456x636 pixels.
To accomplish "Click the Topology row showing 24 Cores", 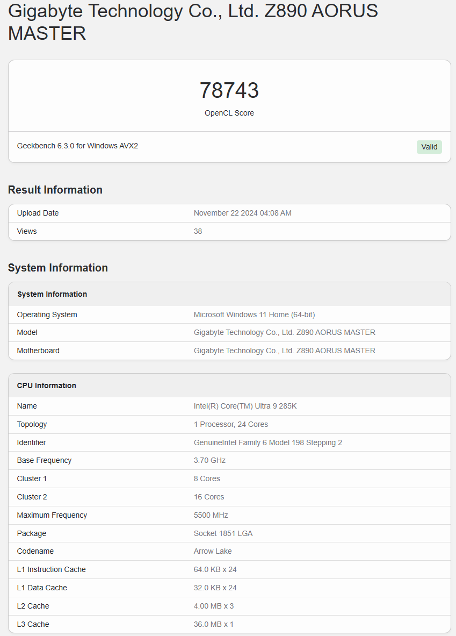I will (x=231, y=424).
